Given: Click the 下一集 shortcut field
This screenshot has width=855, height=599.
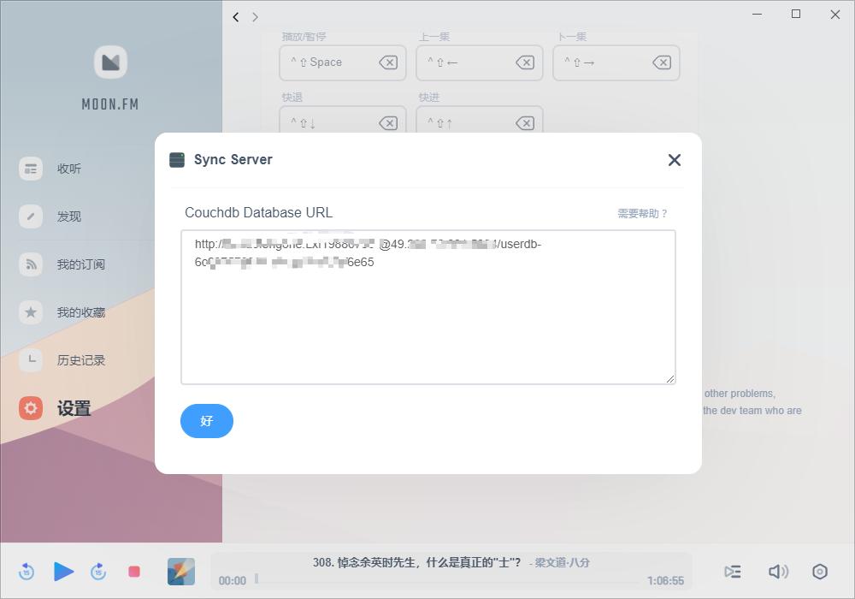Looking at the screenshot, I should pos(616,62).
